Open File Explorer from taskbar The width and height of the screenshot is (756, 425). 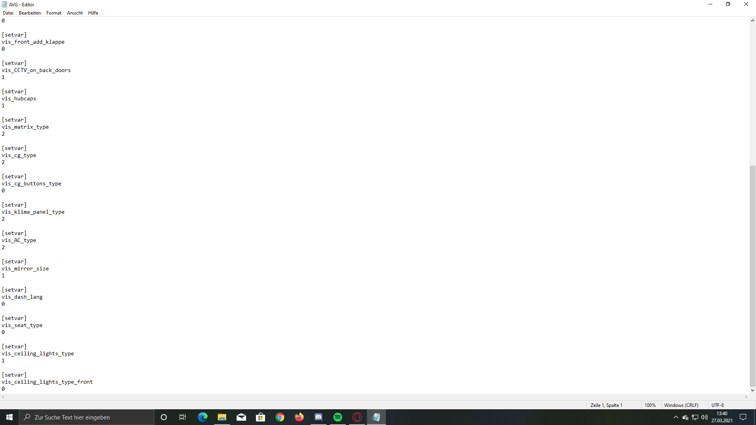pos(222,417)
